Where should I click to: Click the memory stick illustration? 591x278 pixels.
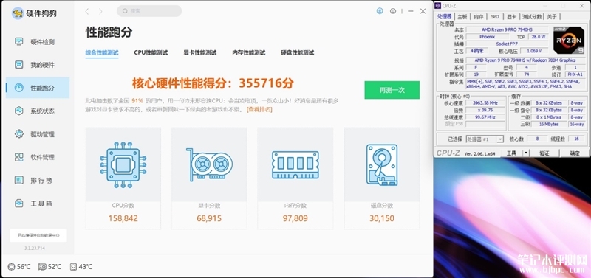tap(295, 164)
